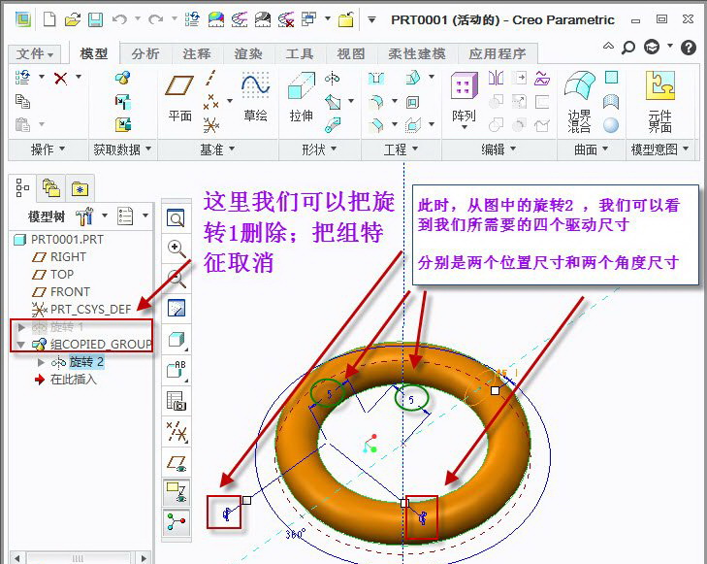Viewport: 707px width, 564px height.
Task: Open saved views list icon
Action: [177, 400]
